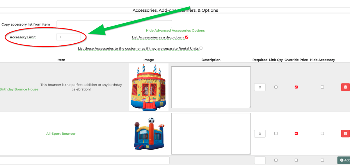The image size is (350, 167).
Task: Click the green Add button
Action: (344, 160)
